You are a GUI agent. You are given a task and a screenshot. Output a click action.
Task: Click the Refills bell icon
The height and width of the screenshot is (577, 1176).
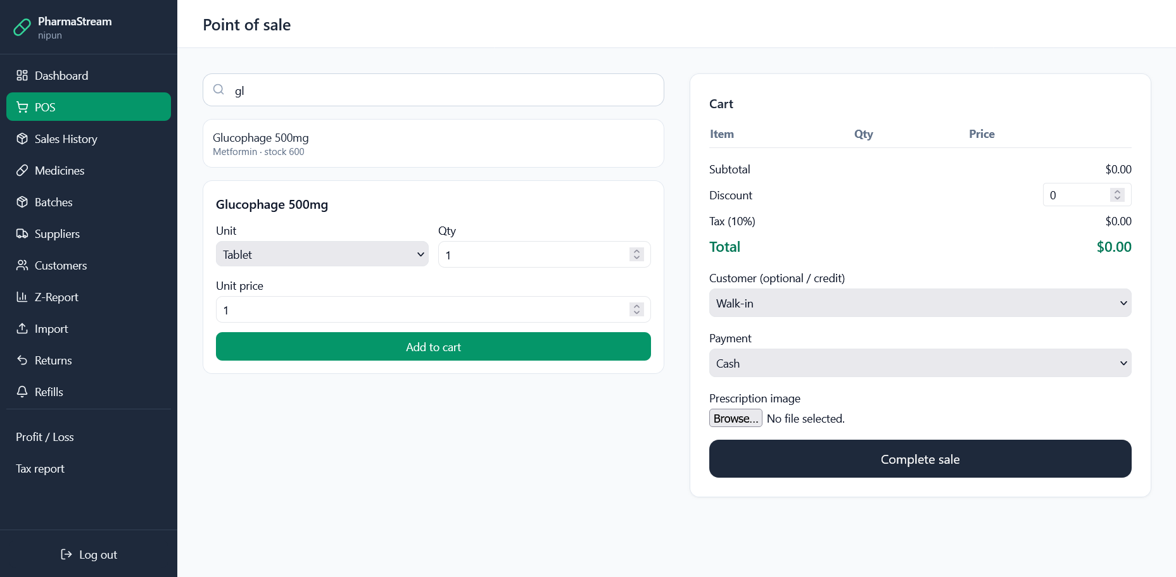click(22, 392)
